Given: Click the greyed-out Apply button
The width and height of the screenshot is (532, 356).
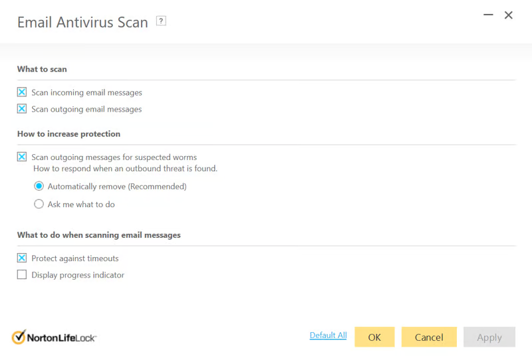Looking at the screenshot, I should (489, 337).
